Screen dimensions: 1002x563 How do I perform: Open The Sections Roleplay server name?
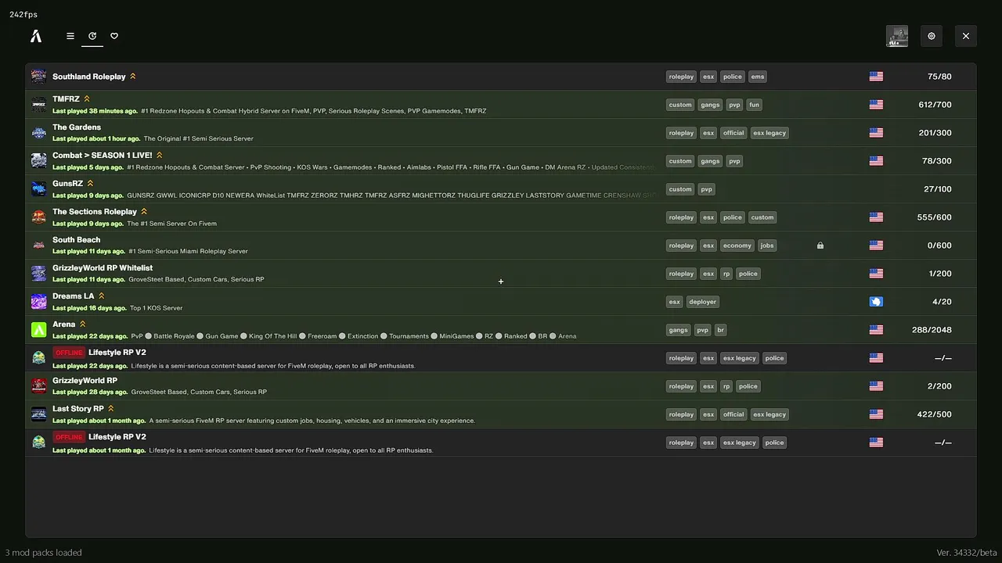[x=95, y=212]
